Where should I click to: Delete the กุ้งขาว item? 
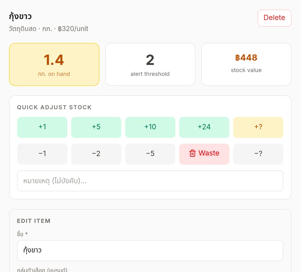coord(274,18)
